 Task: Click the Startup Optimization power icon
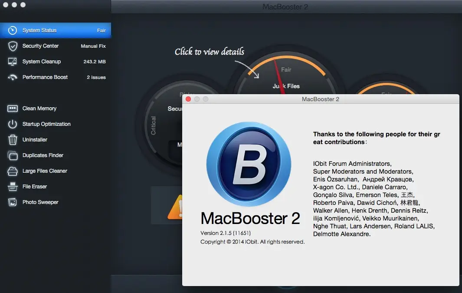pos(13,124)
